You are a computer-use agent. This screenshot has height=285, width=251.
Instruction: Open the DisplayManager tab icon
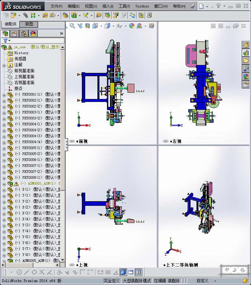pyautogui.click(x=33, y=34)
